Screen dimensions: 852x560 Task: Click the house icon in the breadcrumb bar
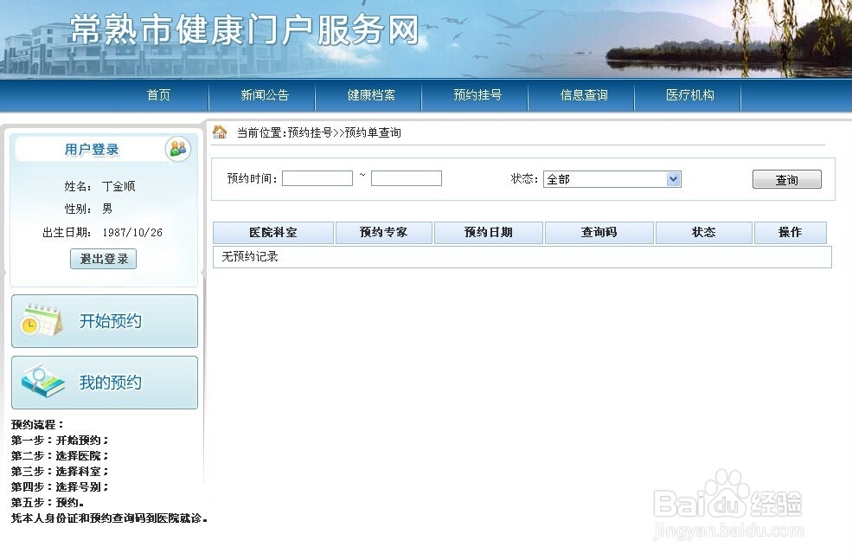tap(219, 132)
